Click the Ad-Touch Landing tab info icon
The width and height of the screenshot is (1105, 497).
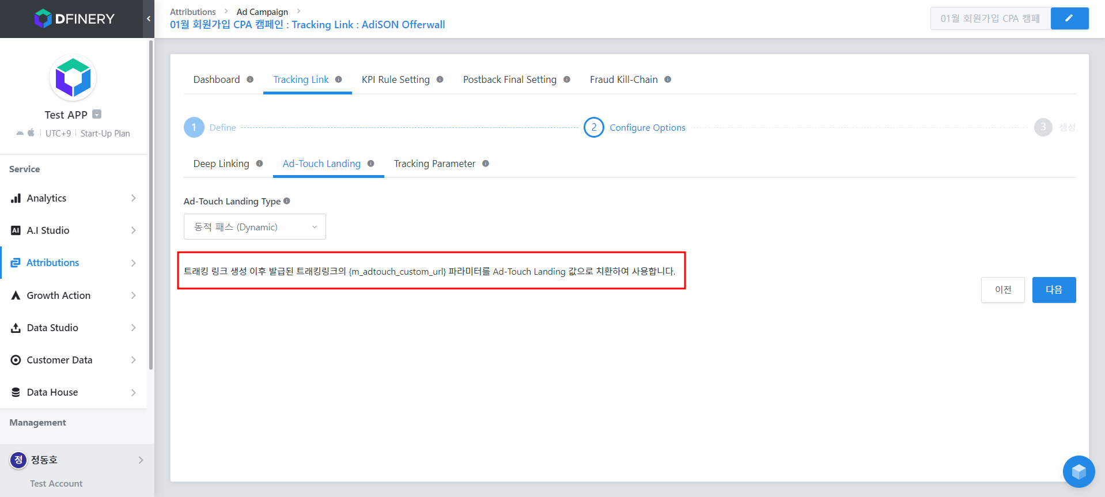tap(371, 164)
